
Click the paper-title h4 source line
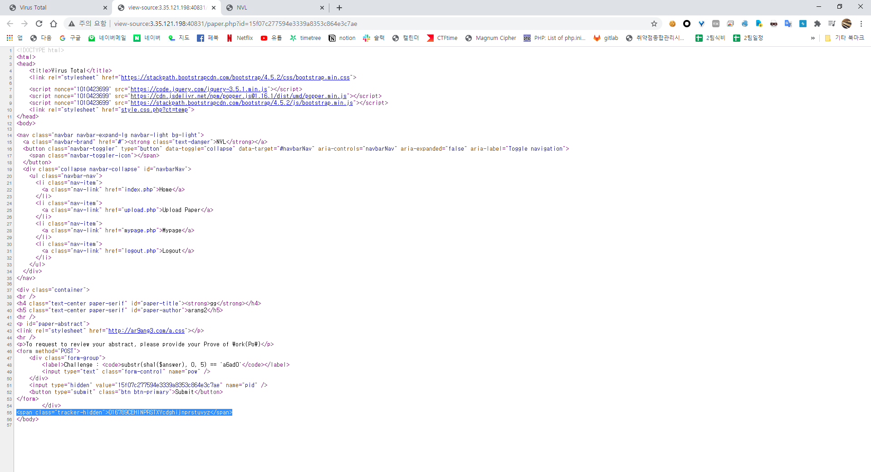(x=139, y=304)
